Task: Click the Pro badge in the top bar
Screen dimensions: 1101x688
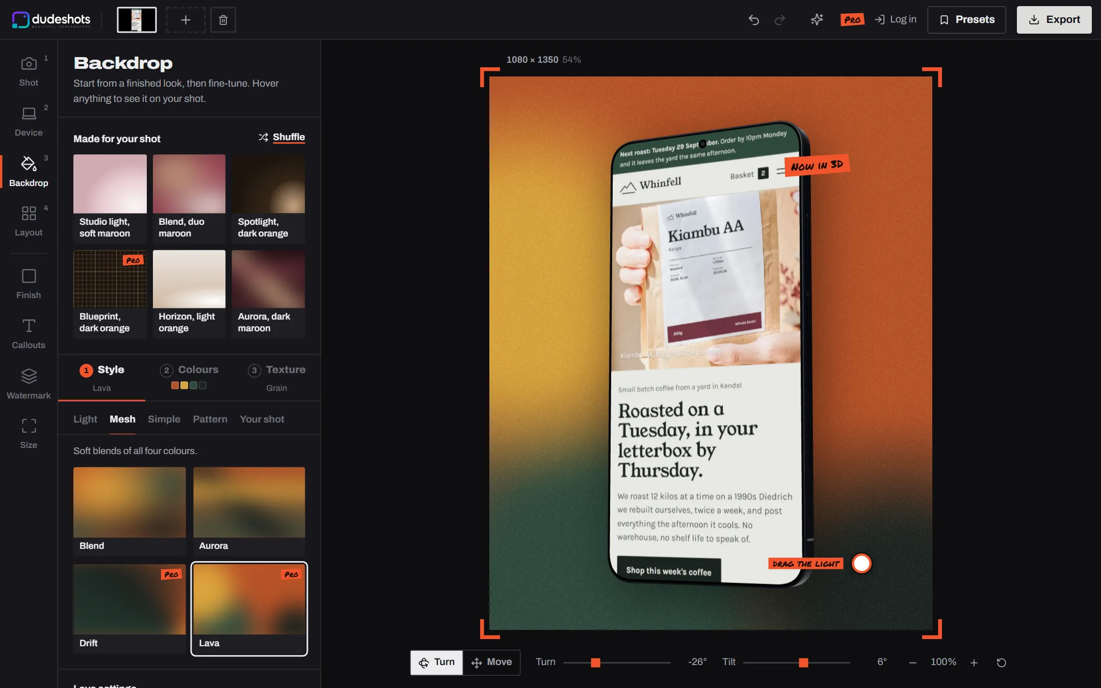Action: pyautogui.click(x=852, y=20)
